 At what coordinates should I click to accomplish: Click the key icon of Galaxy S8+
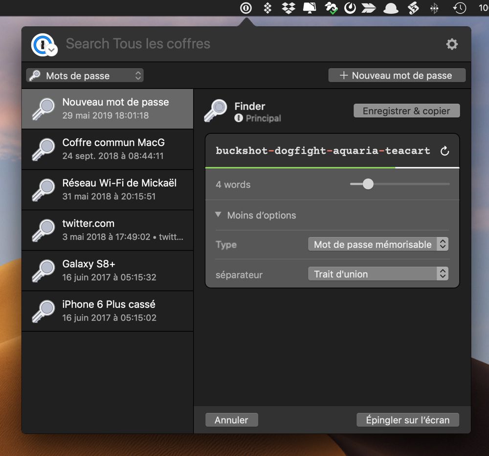click(44, 271)
